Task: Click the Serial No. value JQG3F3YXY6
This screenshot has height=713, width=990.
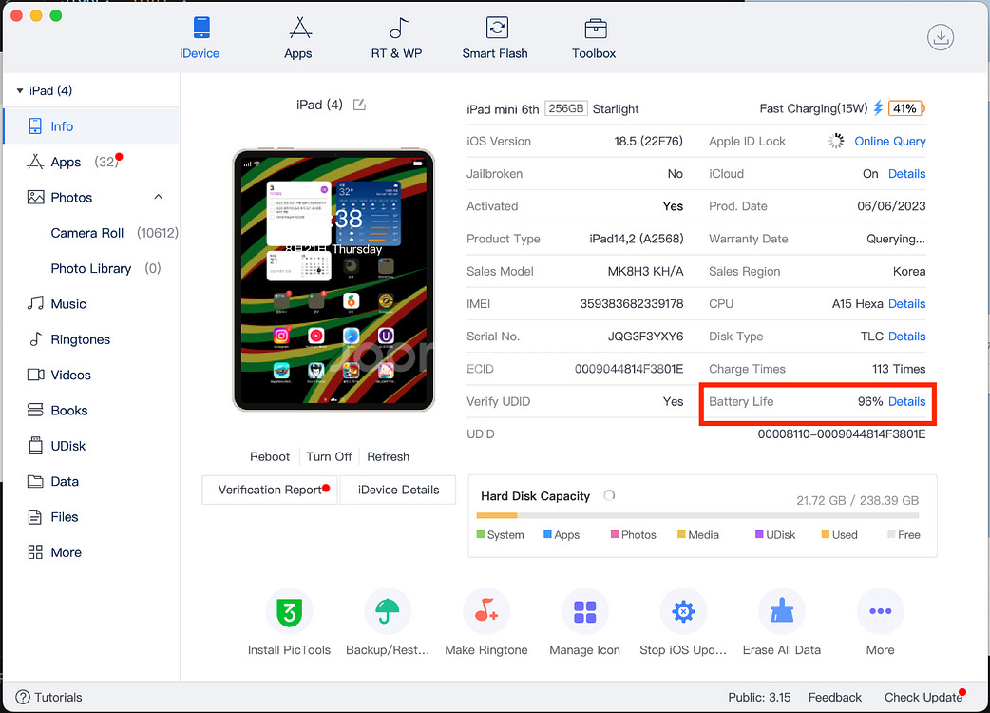Action: click(645, 337)
